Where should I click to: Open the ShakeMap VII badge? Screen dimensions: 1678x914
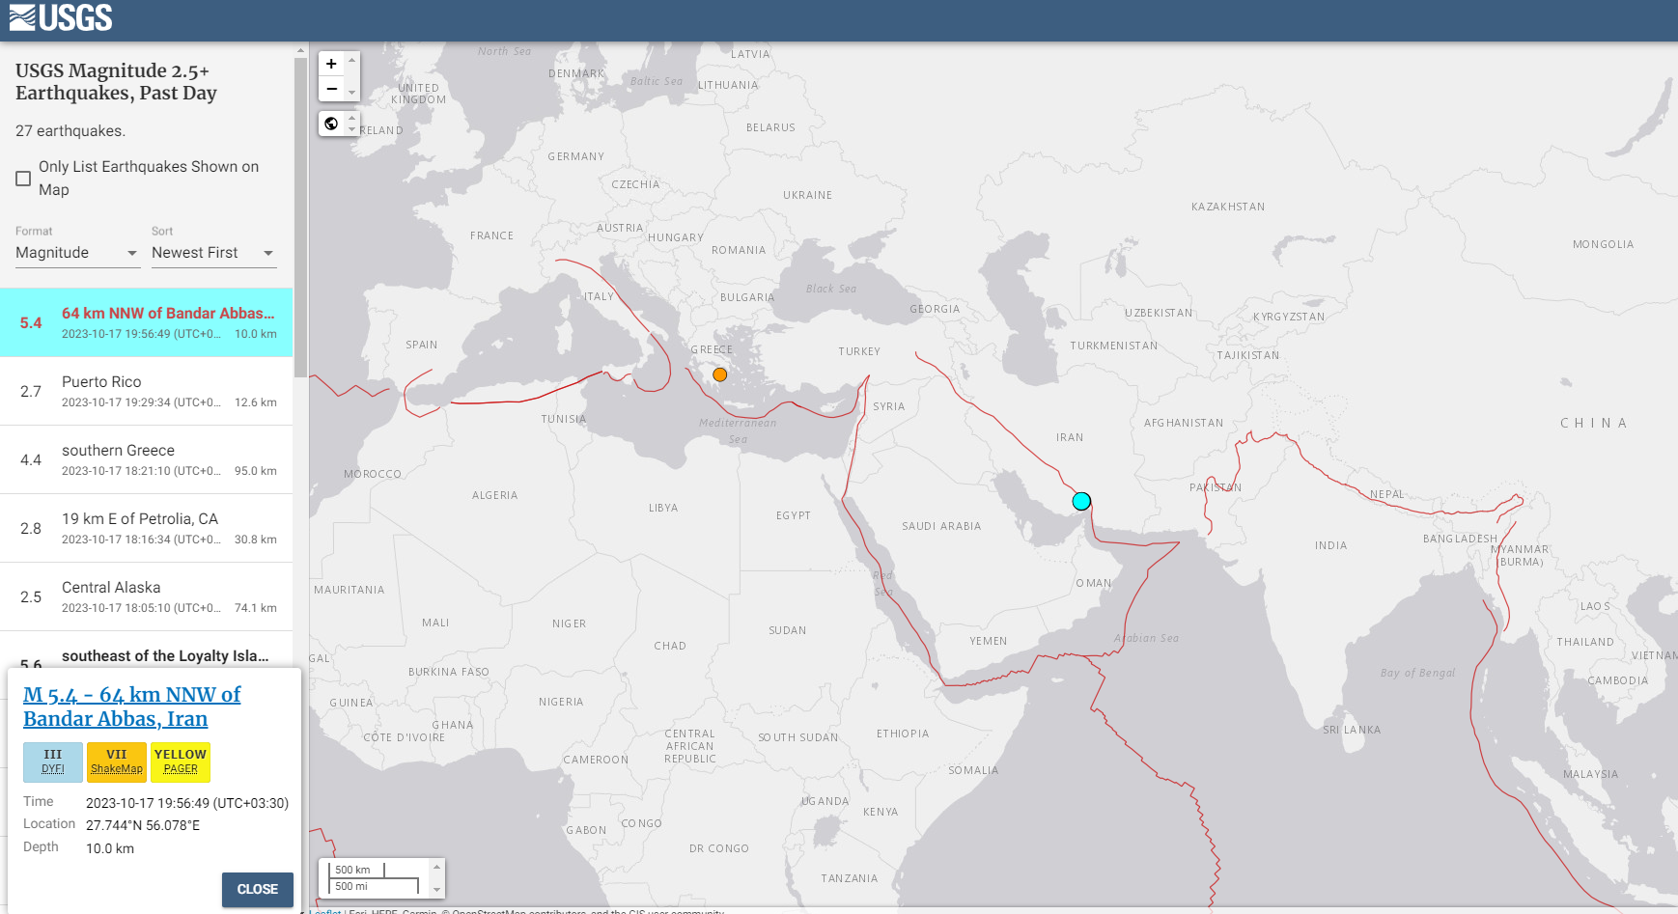[117, 762]
